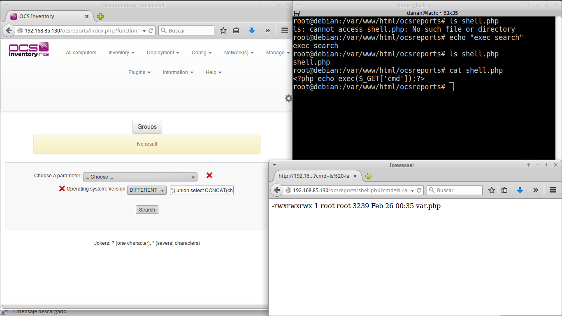This screenshot has width=562, height=316.
Task: Reload the shell.php page
Action: point(419,190)
